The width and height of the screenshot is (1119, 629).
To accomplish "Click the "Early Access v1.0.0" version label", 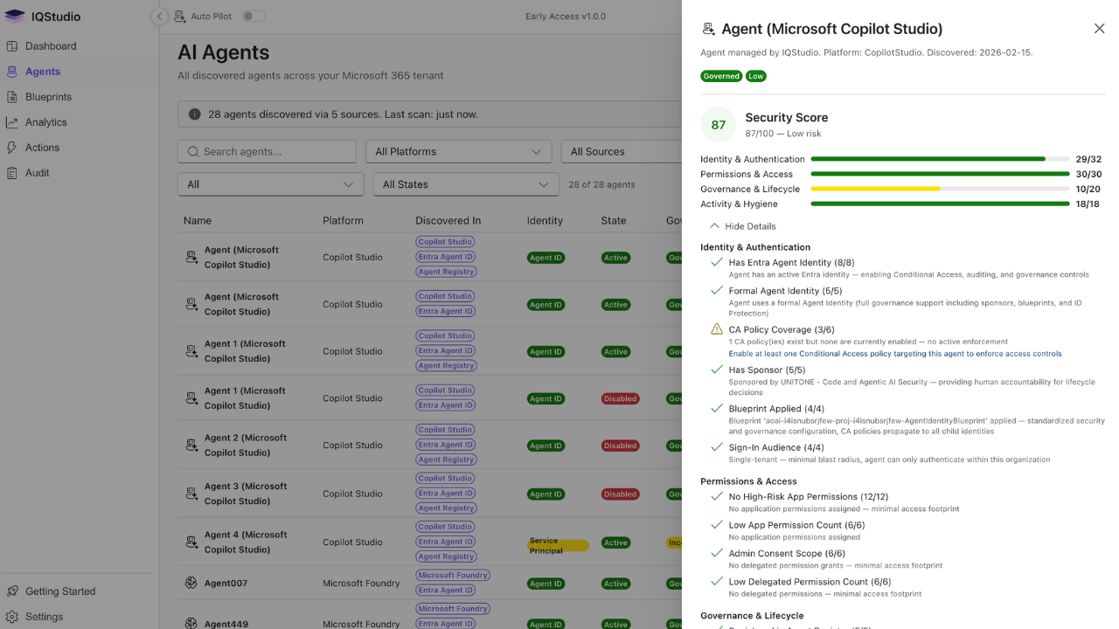I will (566, 17).
